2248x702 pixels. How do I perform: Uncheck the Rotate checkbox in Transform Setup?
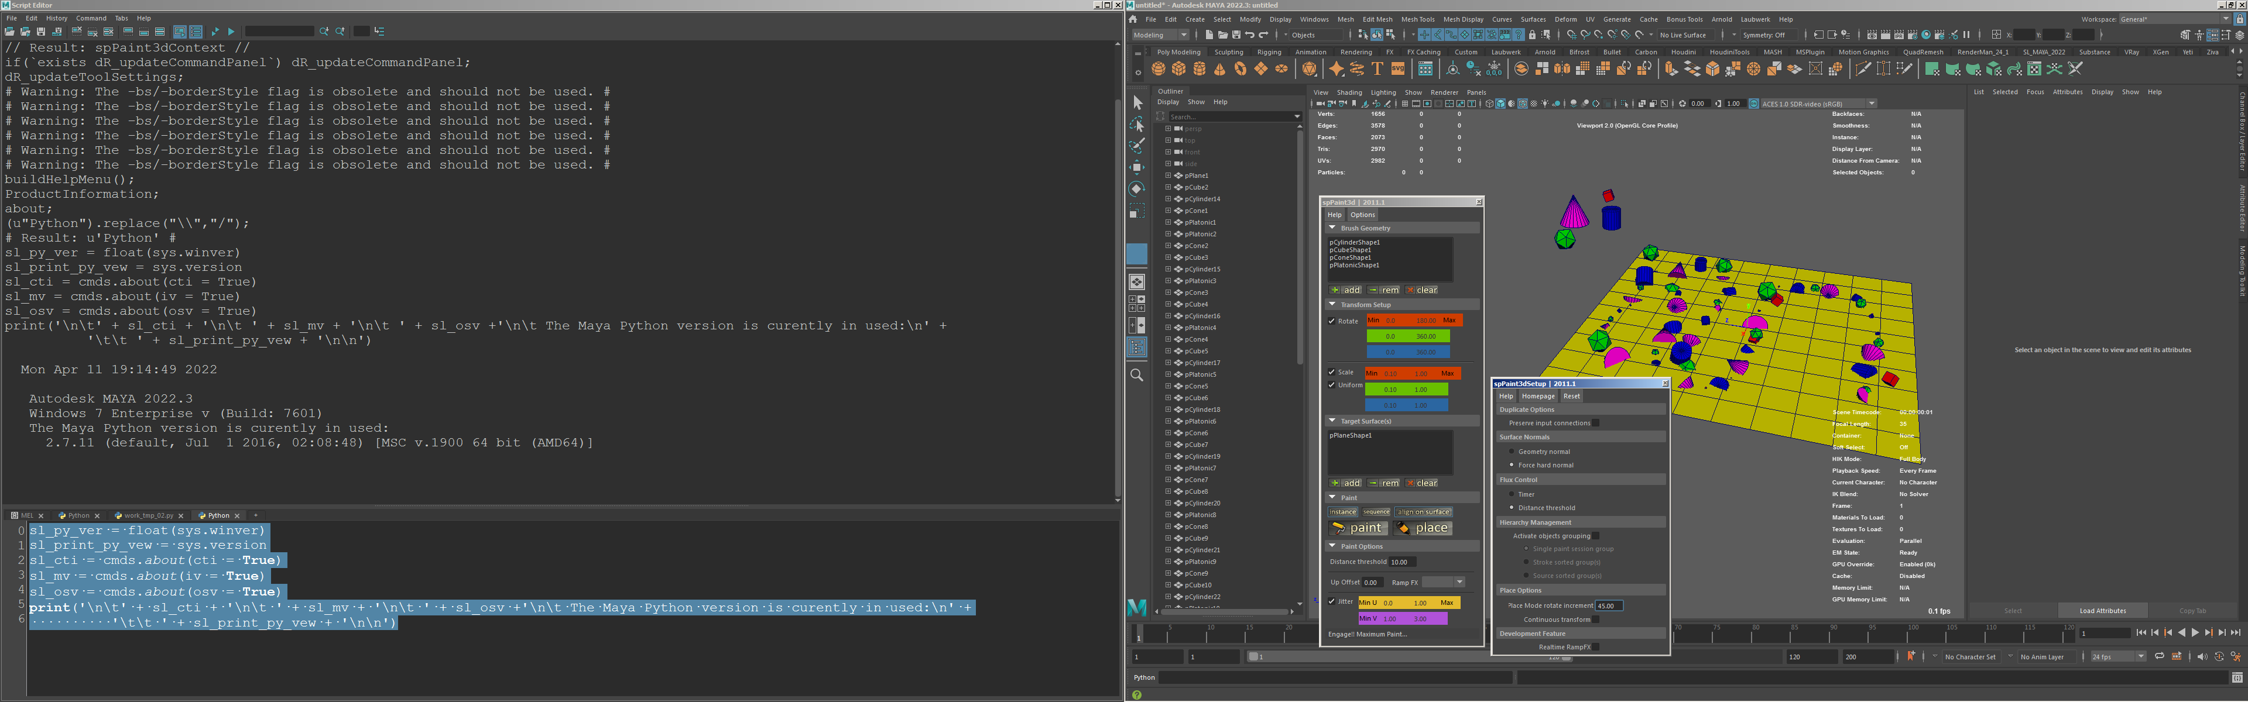1332,321
